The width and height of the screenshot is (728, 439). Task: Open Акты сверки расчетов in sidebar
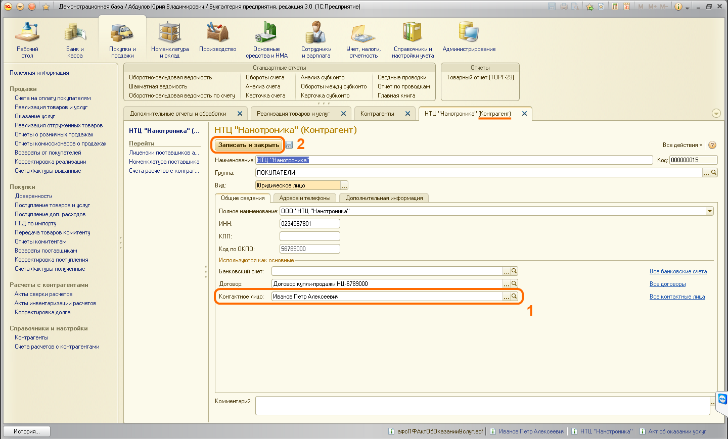click(43, 294)
